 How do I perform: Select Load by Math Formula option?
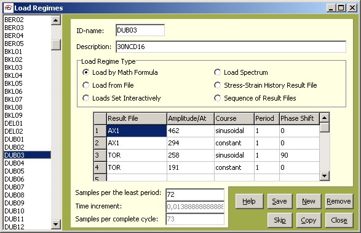click(x=120, y=72)
